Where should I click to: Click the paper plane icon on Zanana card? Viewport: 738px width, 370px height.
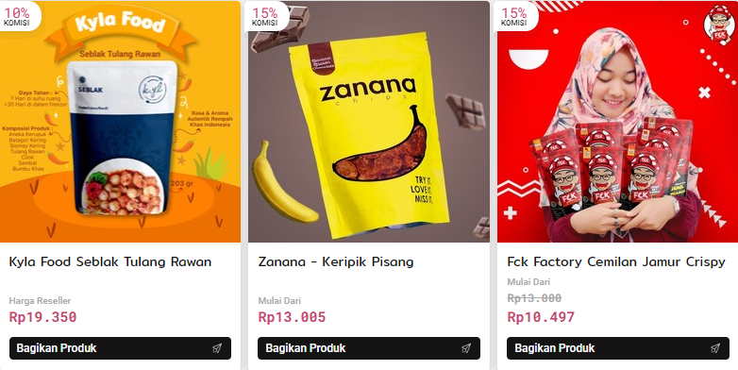[466, 348]
